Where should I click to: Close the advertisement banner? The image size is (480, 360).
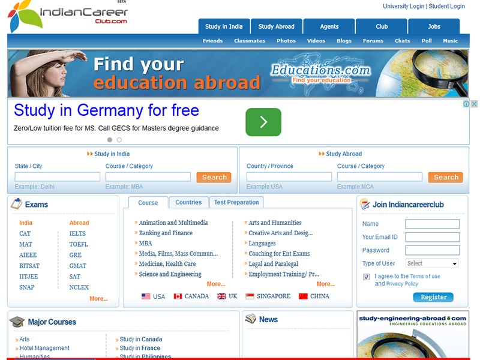(x=473, y=104)
